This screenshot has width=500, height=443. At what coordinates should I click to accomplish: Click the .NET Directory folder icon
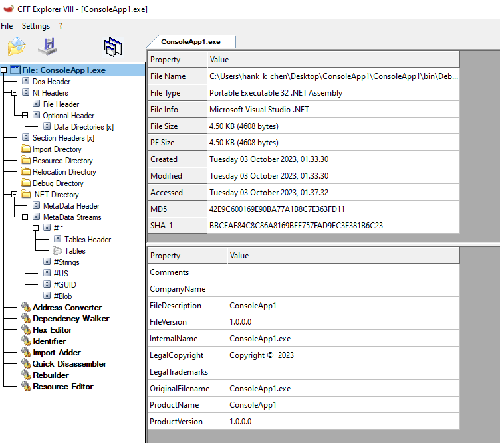(26, 194)
